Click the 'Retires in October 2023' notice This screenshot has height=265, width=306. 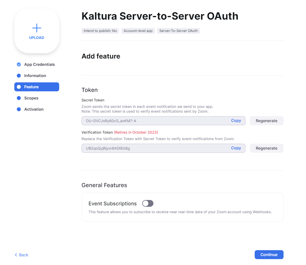[136, 132]
